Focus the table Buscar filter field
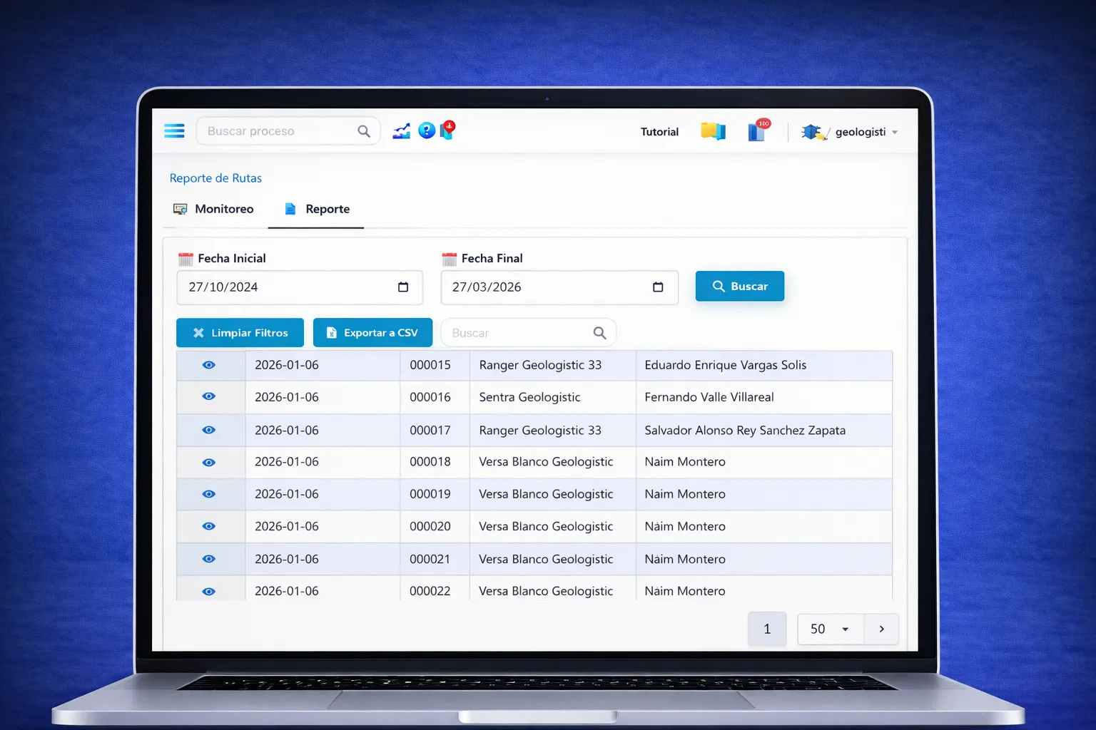1096x730 pixels. coord(517,333)
